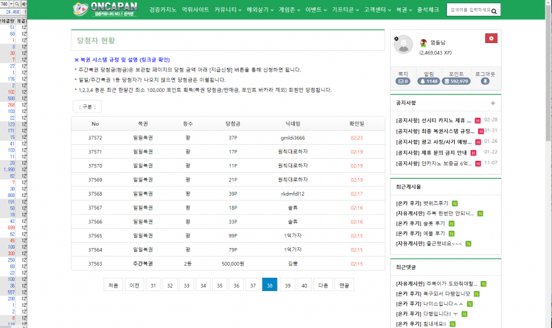The height and width of the screenshot is (328, 552).
Task: Open notice 최종 복권시스템 규정
Action: point(435,132)
